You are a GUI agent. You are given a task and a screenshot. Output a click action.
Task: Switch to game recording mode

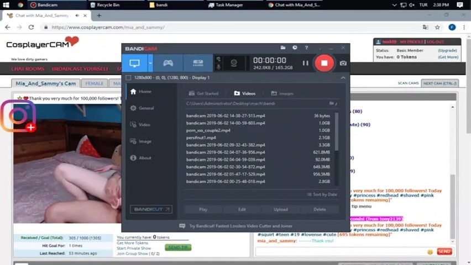pyautogui.click(x=167, y=63)
